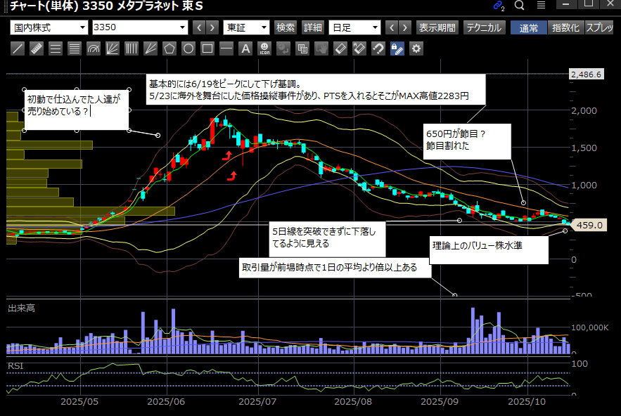Go to previous stock code arrow
621x416 pixels.
pos(199,27)
